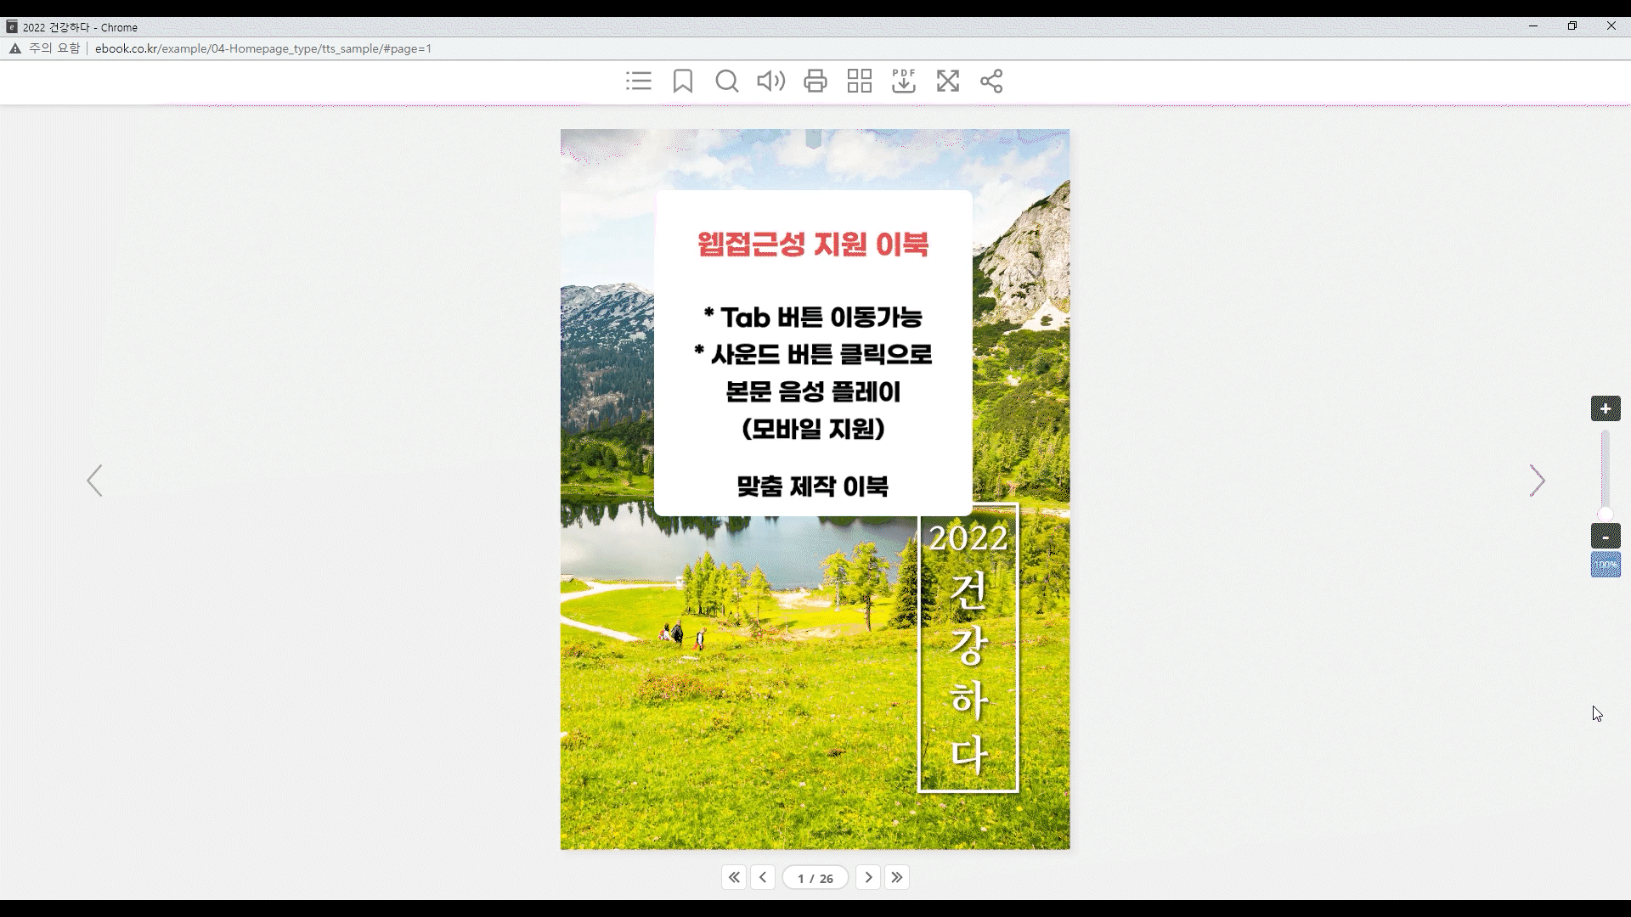The image size is (1631, 917).
Task: Toggle fullscreen expand icon
Action: point(948,82)
